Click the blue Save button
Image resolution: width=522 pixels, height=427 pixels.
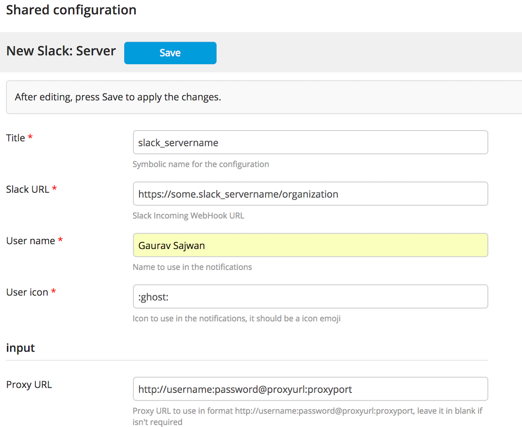pyautogui.click(x=170, y=53)
